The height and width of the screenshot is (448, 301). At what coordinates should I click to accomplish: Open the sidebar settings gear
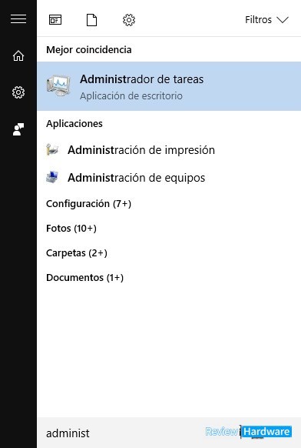tap(18, 92)
